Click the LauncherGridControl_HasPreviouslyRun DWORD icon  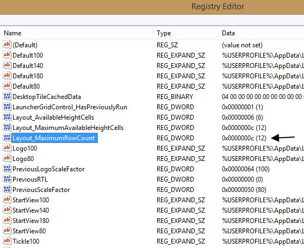point(7,107)
